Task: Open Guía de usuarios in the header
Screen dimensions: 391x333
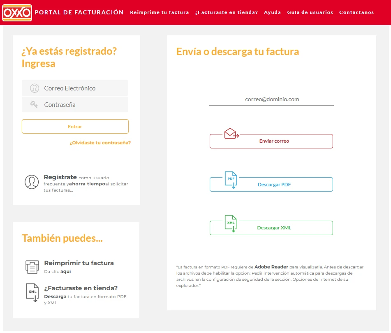Action: [x=310, y=12]
